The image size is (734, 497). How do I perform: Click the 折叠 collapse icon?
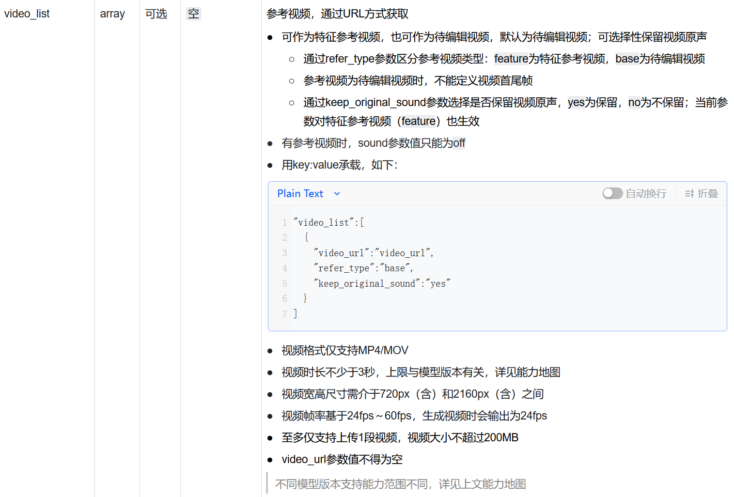tap(689, 194)
